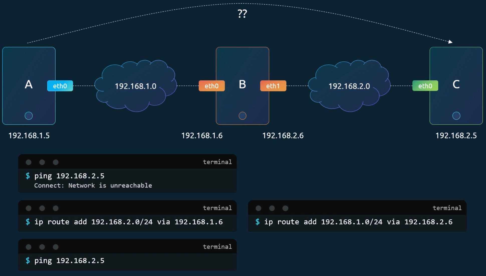Click the orange eth0 badge on device B
Screen dimensions: 486x276
click(x=211, y=86)
